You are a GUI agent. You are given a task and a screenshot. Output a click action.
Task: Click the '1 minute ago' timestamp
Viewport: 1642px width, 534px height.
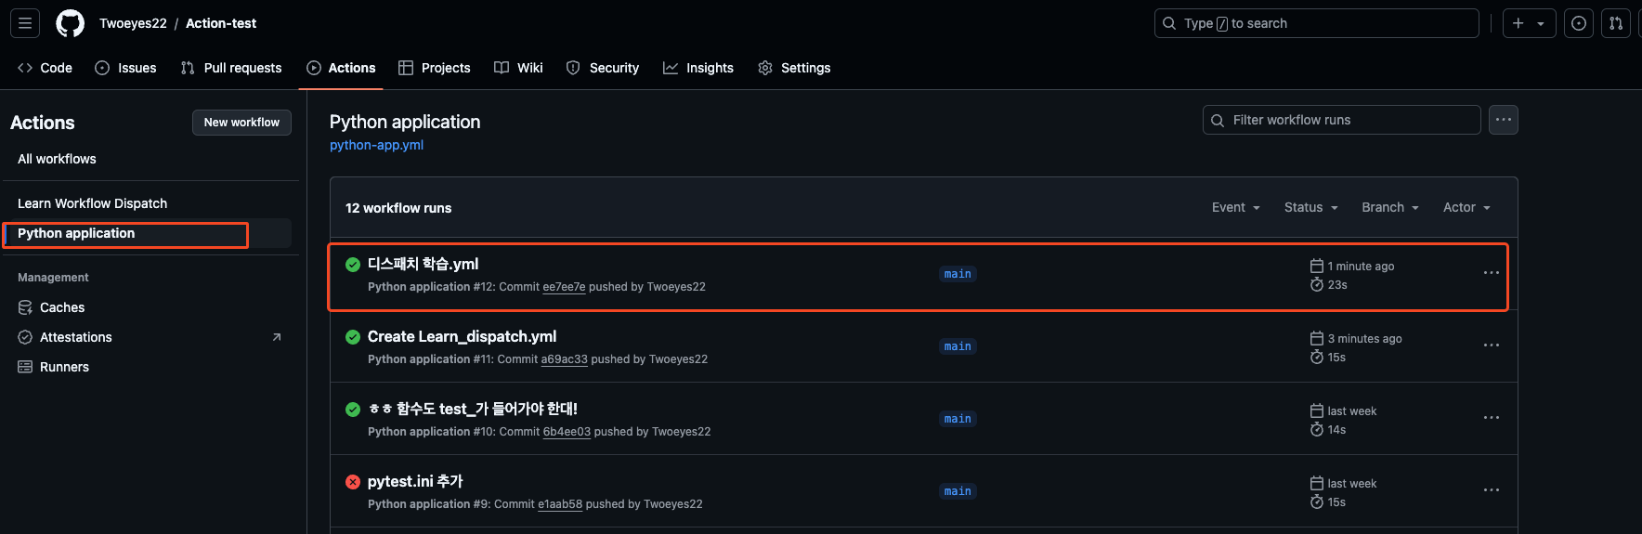click(1361, 267)
